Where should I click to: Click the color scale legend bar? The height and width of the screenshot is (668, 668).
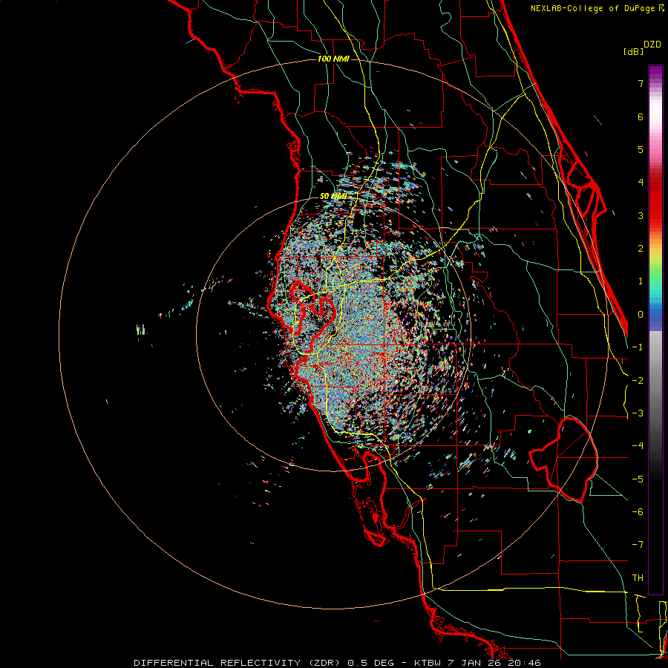[x=655, y=330]
